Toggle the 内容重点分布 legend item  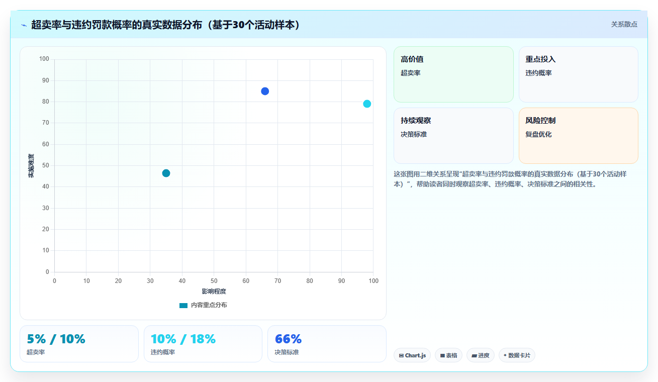pyautogui.click(x=203, y=305)
